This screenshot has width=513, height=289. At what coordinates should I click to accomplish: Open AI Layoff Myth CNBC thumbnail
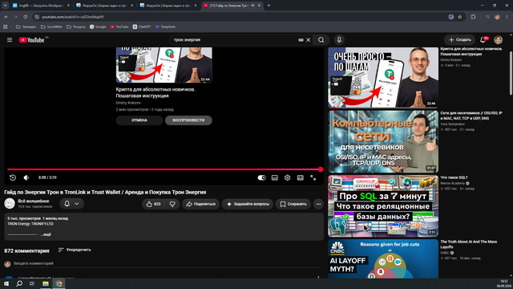click(x=383, y=258)
